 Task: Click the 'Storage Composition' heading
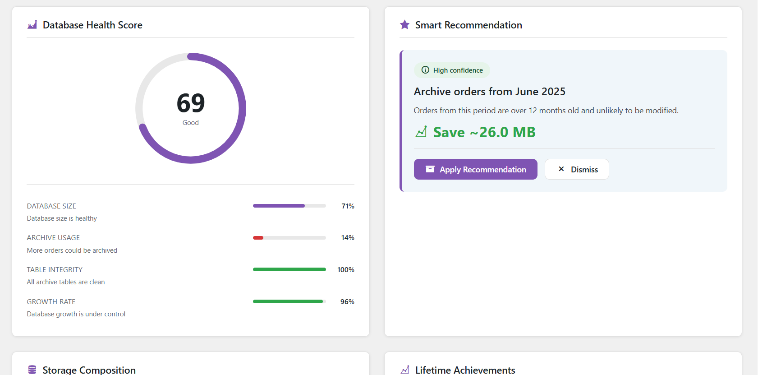[x=89, y=370]
